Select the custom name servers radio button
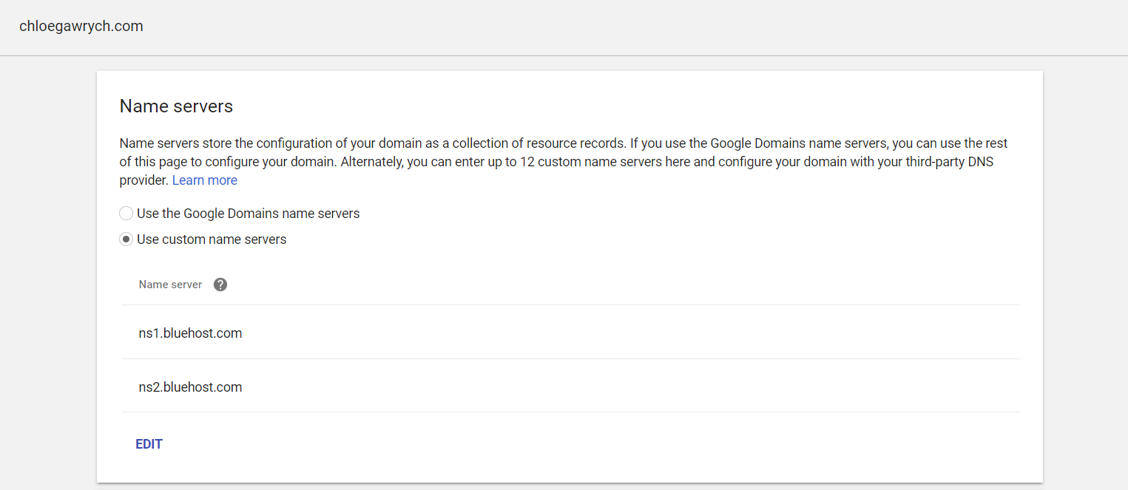 click(126, 239)
